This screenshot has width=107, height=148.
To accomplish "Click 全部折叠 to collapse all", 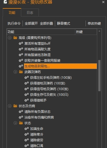I will [x=46, y=24].
